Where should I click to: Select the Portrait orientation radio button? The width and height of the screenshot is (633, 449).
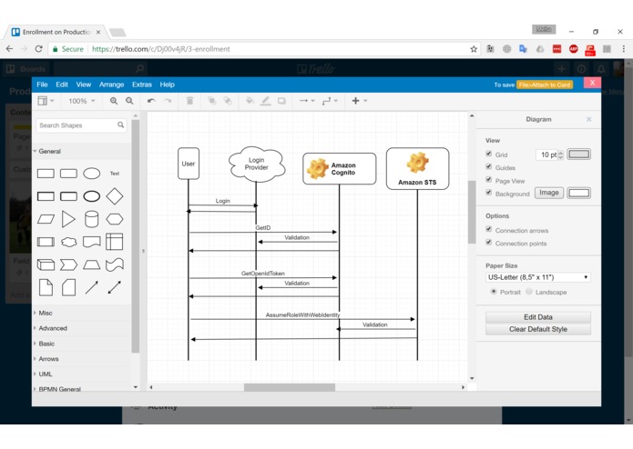(x=494, y=292)
